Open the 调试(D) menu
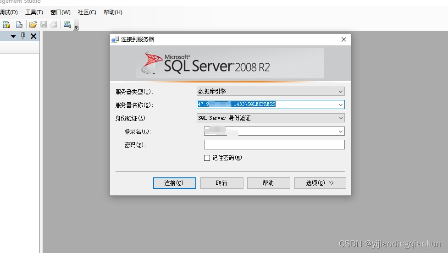 9,12
